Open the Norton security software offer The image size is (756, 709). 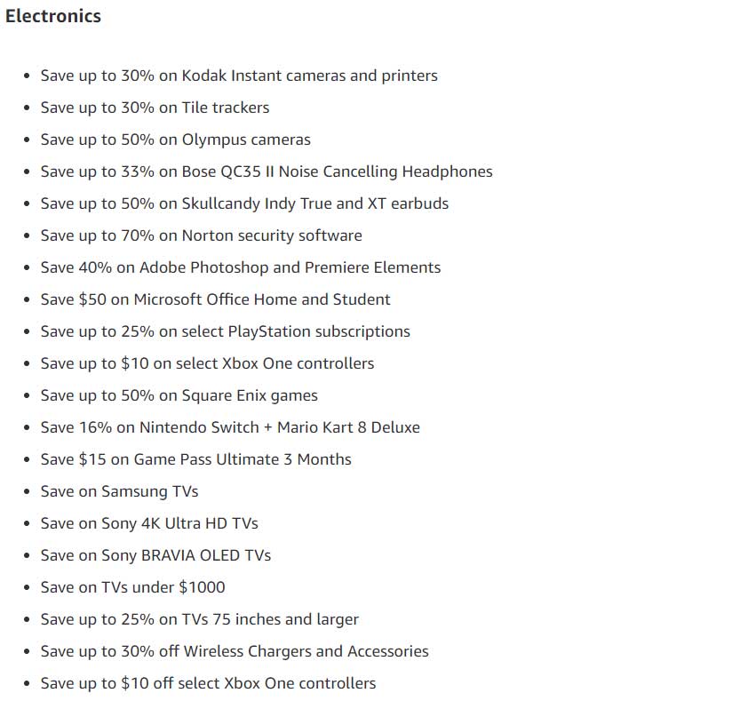(201, 235)
